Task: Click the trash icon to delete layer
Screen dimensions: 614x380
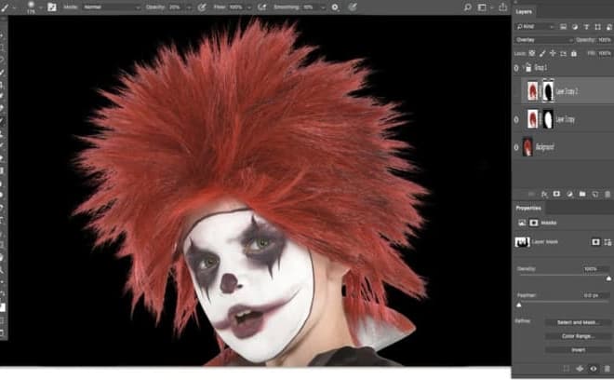Action: click(607, 194)
